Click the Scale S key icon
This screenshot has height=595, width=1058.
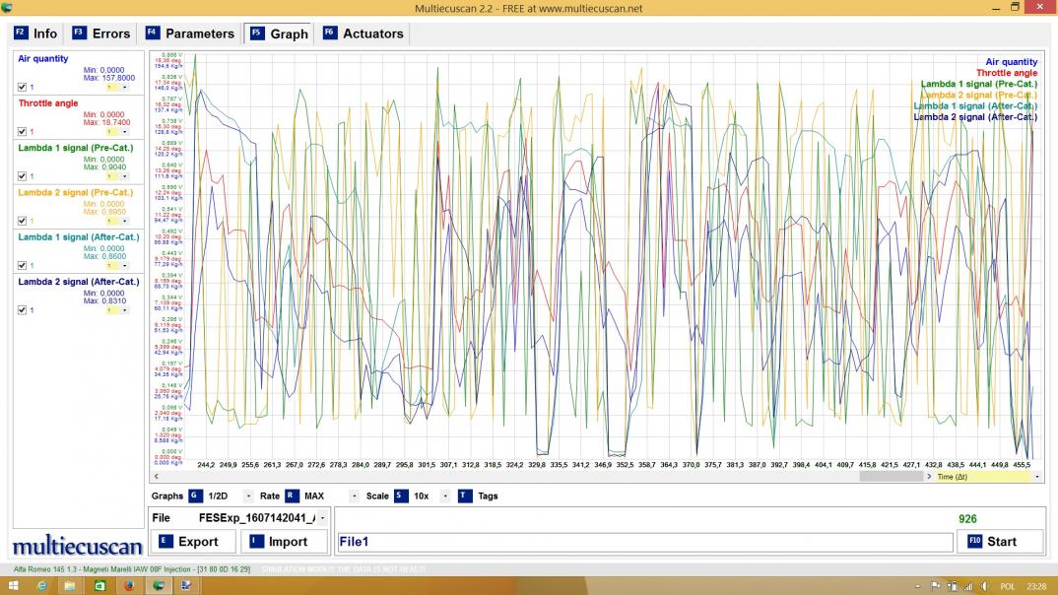pos(401,496)
